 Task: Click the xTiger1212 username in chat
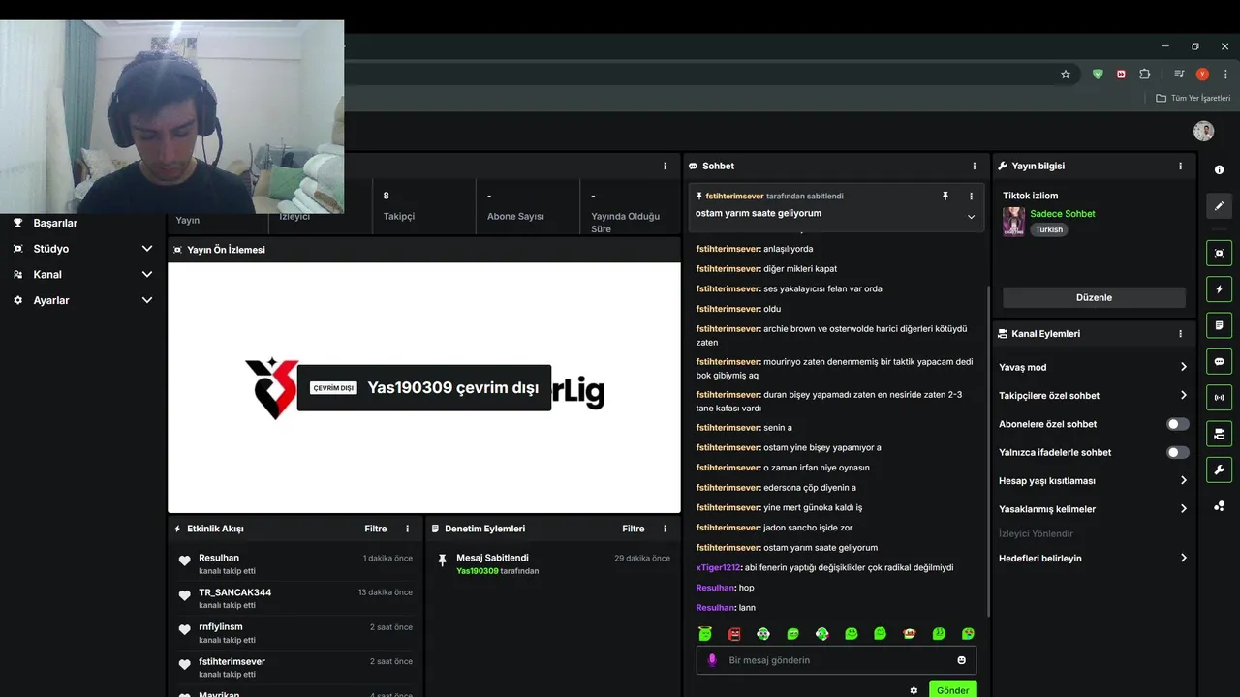tap(718, 568)
